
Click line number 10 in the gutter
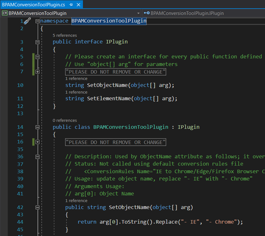point(20,85)
